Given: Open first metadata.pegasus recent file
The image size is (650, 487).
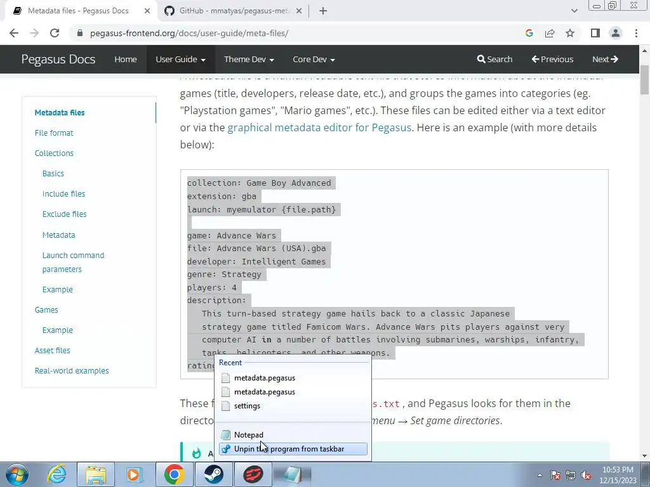Looking at the screenshot, I should 293,378.
